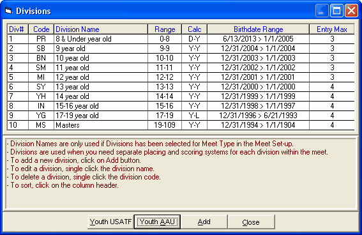Click birthdate range '12/31/1996 > 6/21/1993'

(x=258, y=116)
